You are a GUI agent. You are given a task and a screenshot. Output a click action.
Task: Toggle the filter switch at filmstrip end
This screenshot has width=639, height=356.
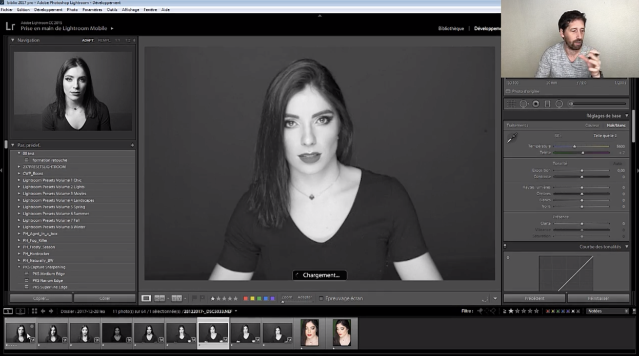click(634, 311)
